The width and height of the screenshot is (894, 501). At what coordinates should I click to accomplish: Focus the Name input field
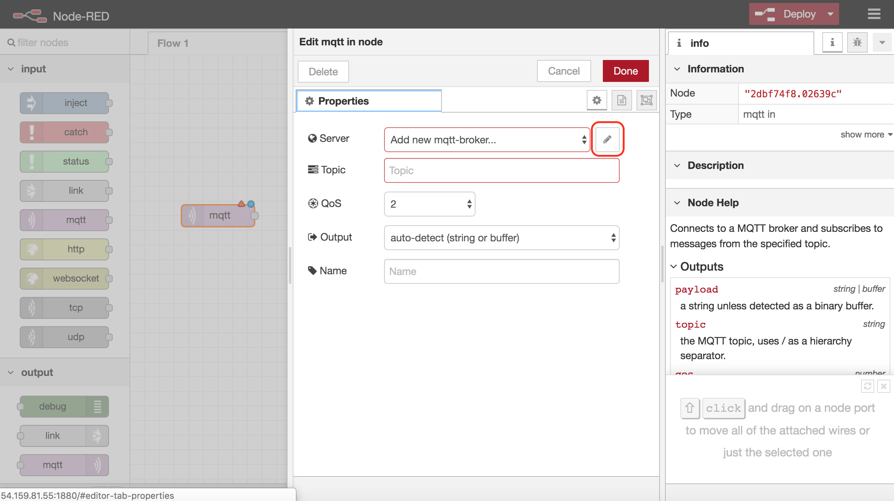pyautogui.click(x=502, y=271)
